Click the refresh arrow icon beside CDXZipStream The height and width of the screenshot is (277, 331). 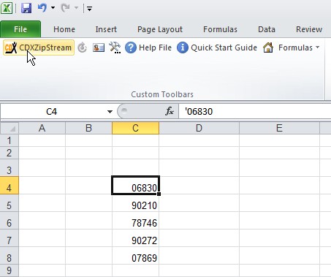click(83, 48)
